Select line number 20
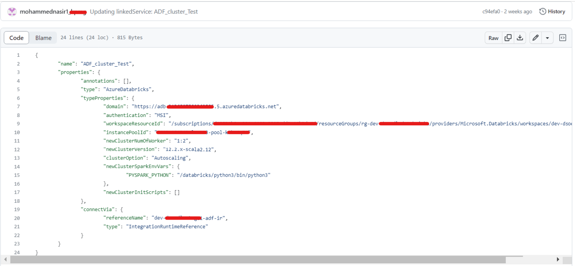Screen dimensions: 575x266 pyautogui.click(x=17, y=218)
